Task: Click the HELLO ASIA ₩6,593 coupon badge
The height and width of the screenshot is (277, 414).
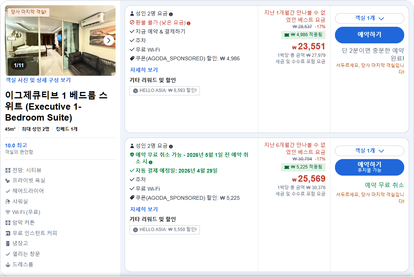Action: coord(164,90)
